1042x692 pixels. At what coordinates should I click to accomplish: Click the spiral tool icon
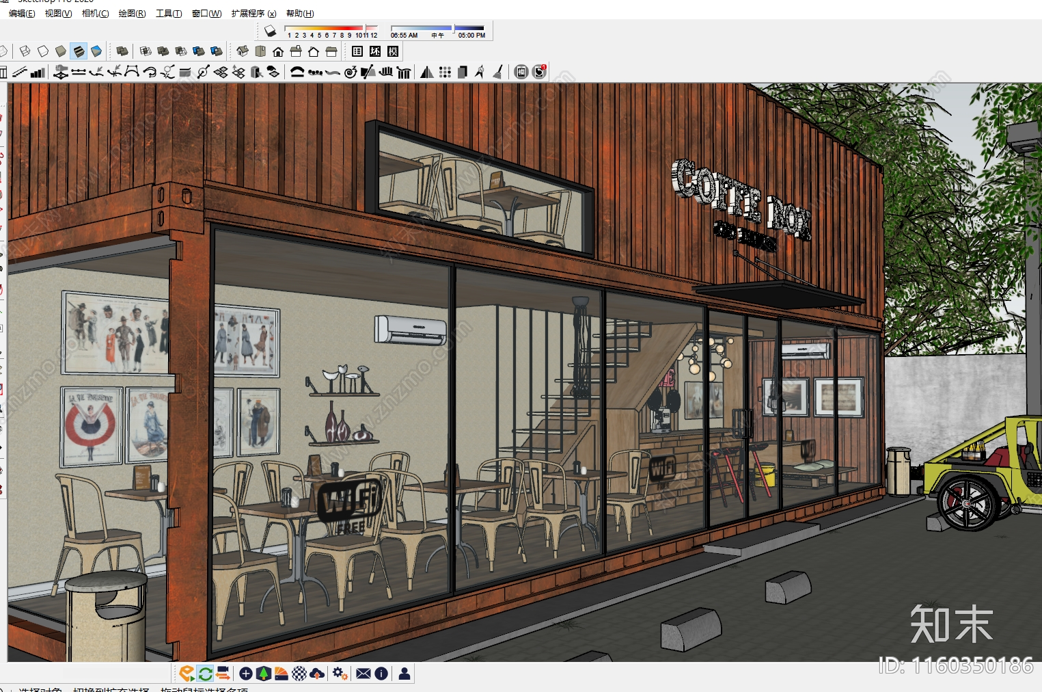click(351, 72)
